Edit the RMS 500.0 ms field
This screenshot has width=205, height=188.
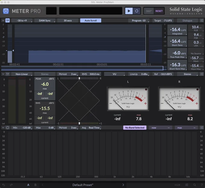point(91,74)
